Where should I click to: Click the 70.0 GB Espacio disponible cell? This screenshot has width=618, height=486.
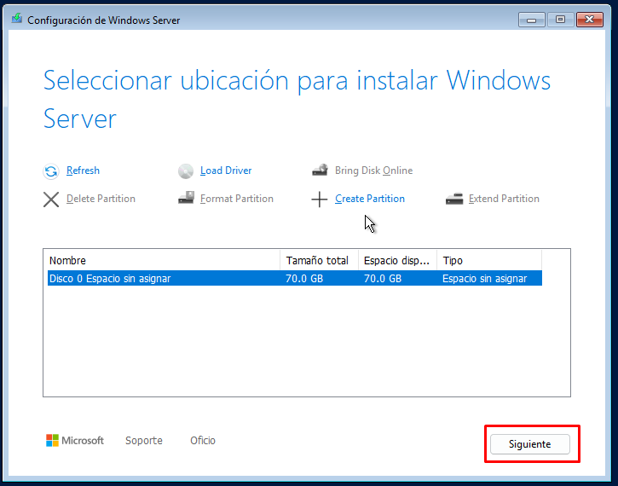pos(383,279)
